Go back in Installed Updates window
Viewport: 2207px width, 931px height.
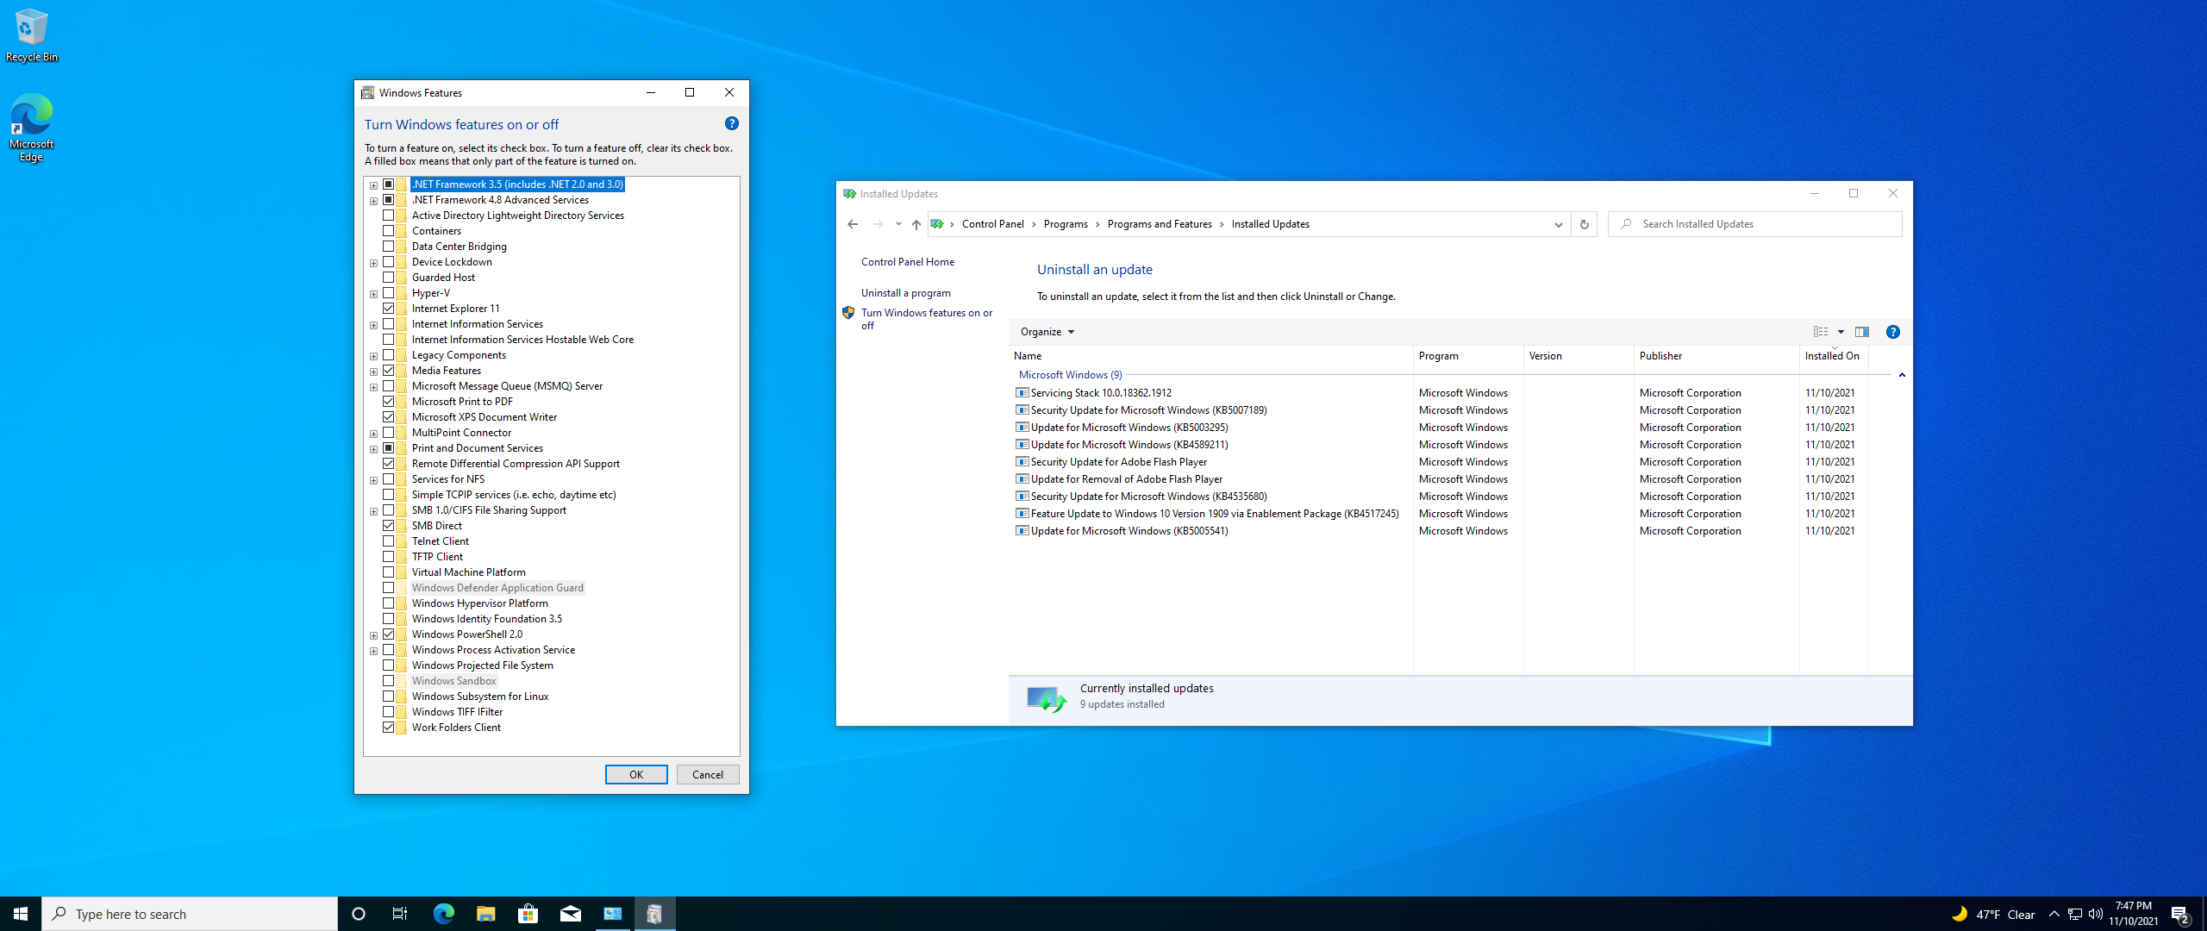tap(853, 224)
